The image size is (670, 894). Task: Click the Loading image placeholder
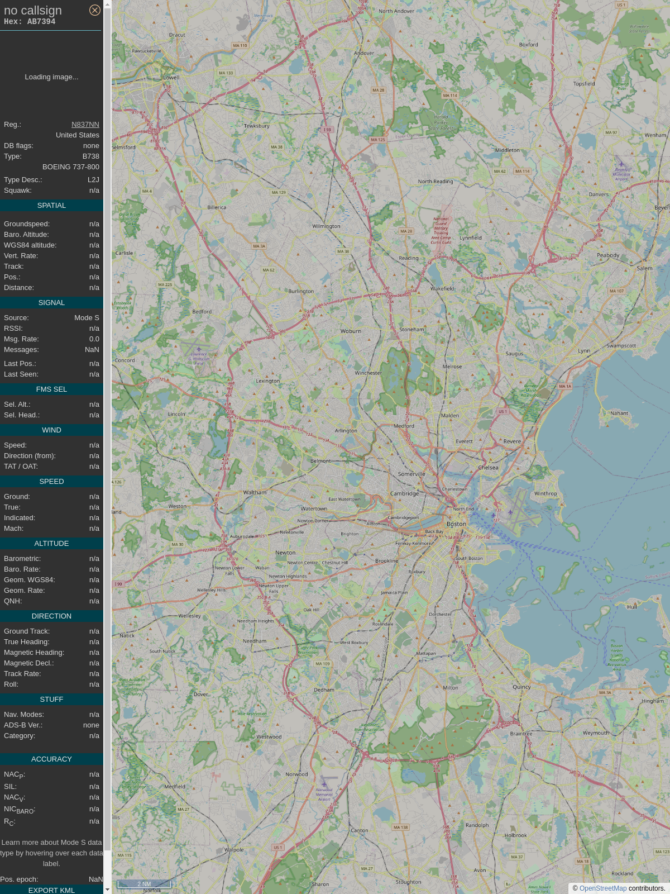click(x=51, y=77)
